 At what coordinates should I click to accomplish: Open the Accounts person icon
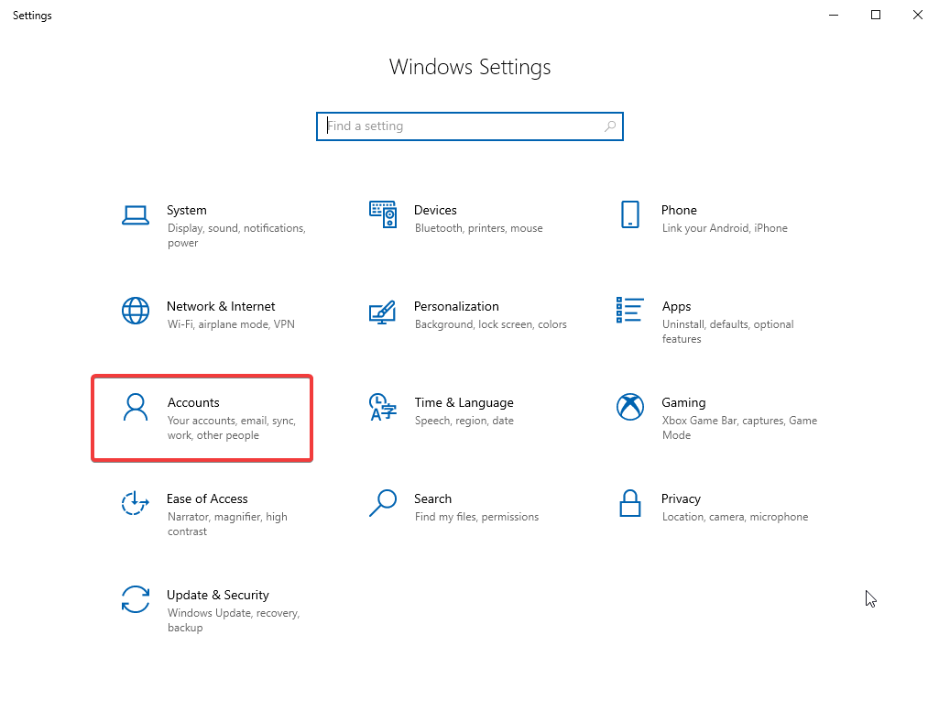pos(136,407)
